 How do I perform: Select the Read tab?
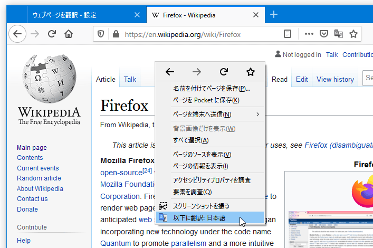280,79
